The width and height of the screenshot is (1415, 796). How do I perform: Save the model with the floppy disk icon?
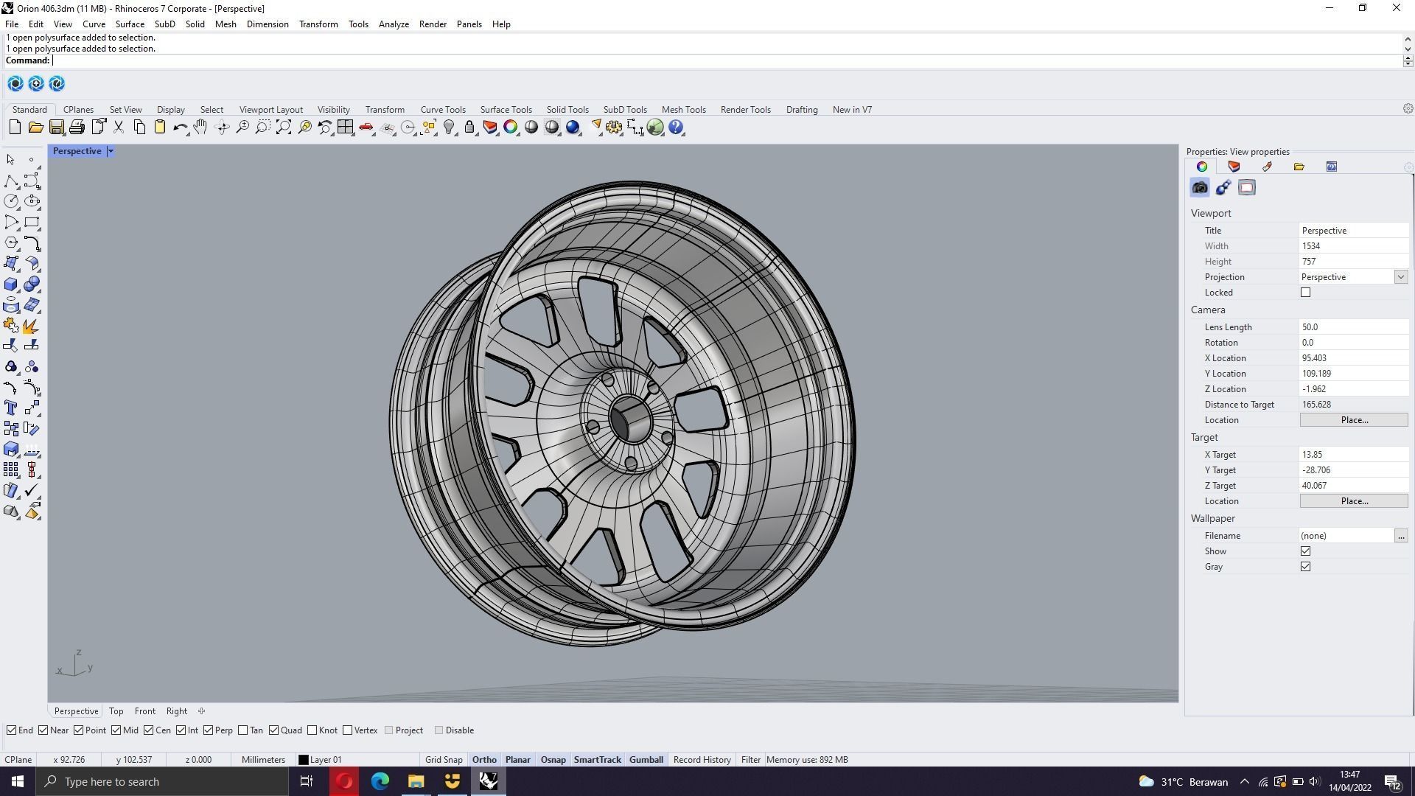click(x=56, y=128)
